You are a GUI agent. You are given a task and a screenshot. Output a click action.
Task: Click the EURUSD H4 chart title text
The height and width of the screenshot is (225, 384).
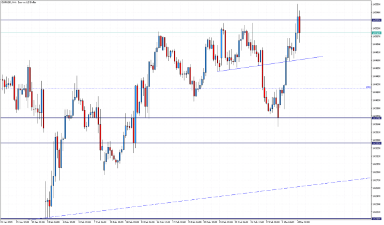tap(18, 2)
